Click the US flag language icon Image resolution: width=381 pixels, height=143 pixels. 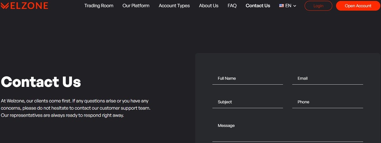tap(281, 6)
